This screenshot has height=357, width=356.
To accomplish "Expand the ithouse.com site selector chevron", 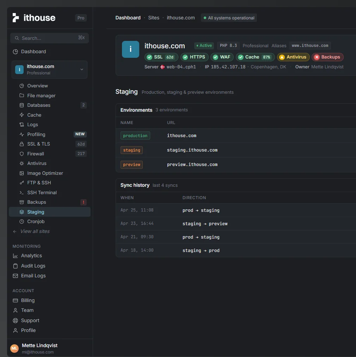I will click(82, 69).
